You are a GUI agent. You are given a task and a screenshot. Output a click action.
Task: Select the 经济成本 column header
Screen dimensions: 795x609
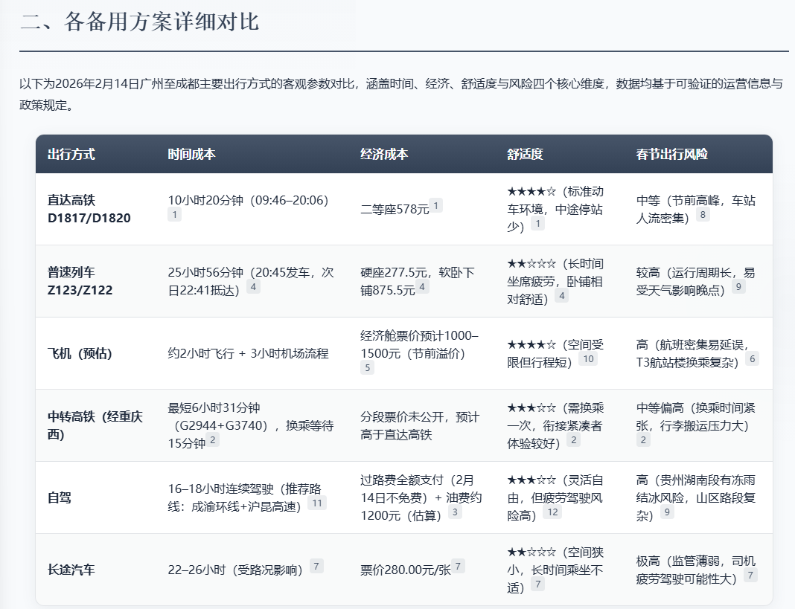(x=384, y=155)
